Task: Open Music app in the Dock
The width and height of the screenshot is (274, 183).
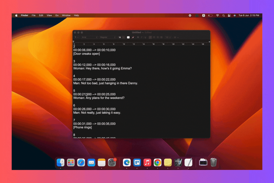Action: [x=147, y=162]
